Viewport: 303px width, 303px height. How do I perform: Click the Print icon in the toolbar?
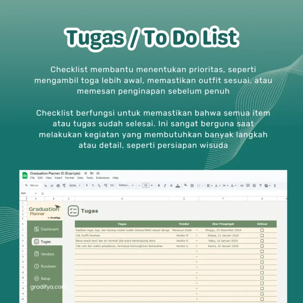coord(58,185)
